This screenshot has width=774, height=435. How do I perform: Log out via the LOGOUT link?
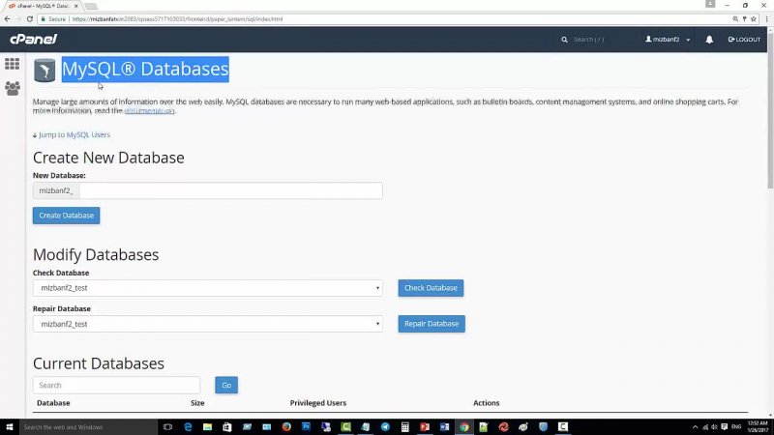click(x=744, y=40)
